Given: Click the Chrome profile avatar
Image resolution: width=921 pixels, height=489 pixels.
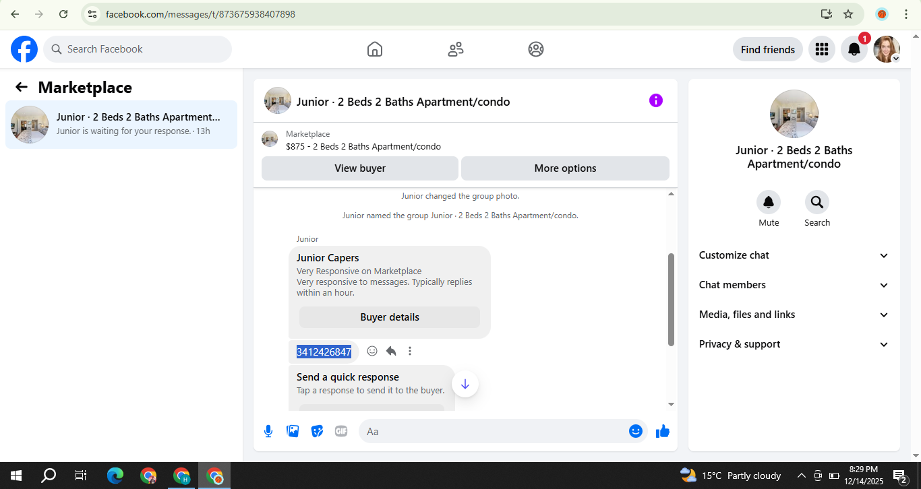Looking at the screenshot, I should [881, 14].
